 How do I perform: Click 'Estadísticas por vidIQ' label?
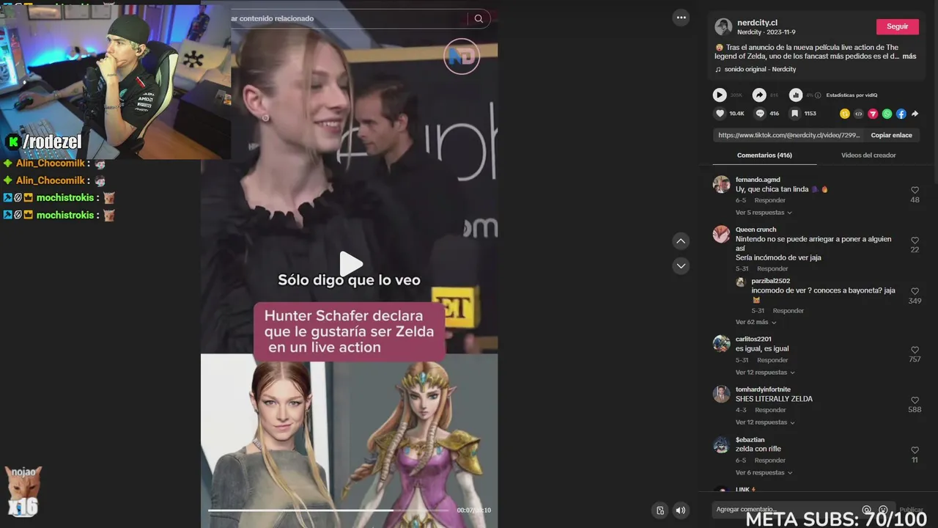coord(852,95)
